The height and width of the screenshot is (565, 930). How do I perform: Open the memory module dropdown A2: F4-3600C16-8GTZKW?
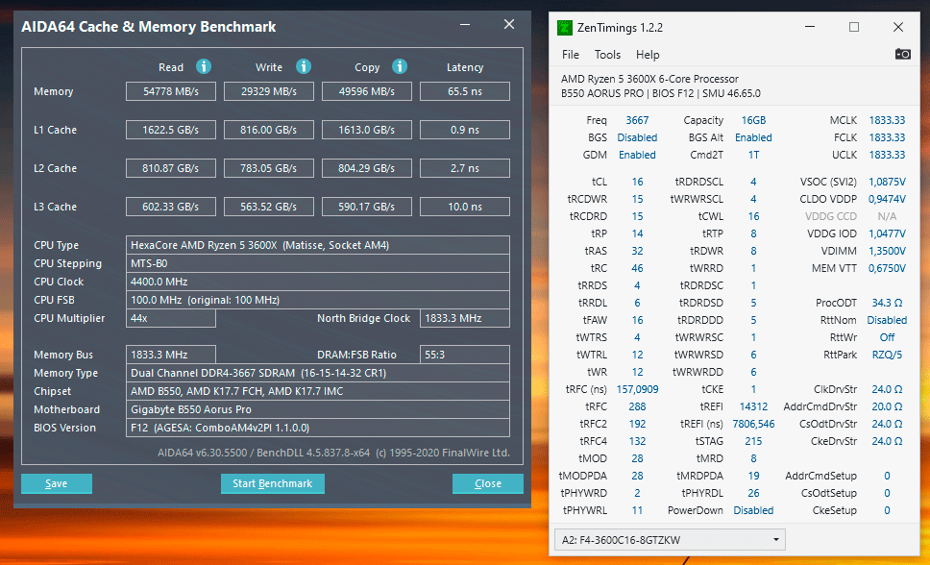tap(670, 540)
